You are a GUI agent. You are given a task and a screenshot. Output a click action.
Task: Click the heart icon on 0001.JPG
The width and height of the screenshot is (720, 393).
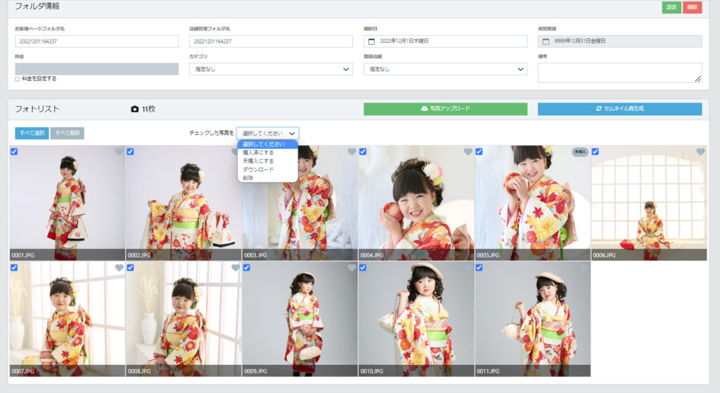(119, 152)
